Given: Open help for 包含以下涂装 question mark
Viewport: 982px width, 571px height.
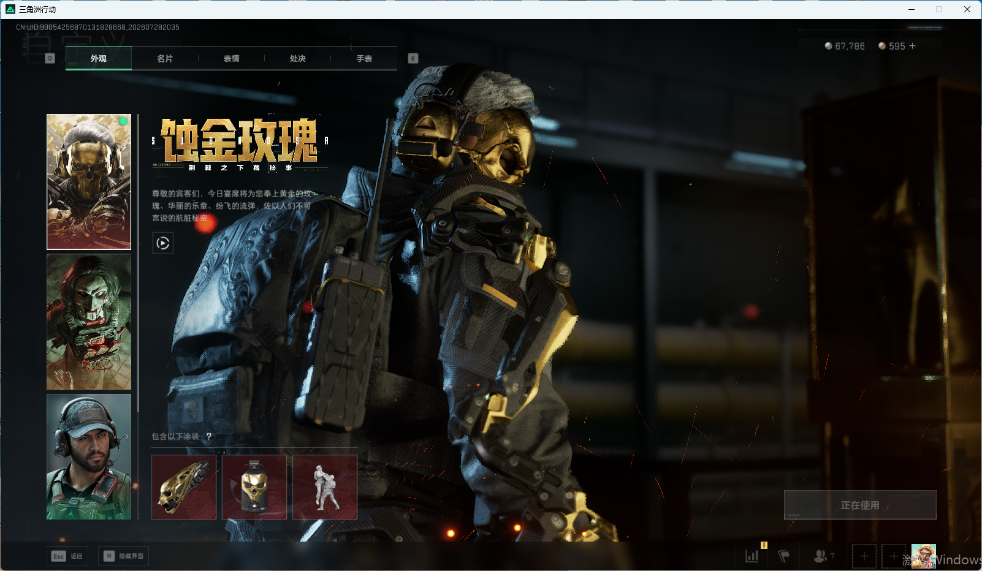Looking at the screenshot, I should (x=209, y=436).
